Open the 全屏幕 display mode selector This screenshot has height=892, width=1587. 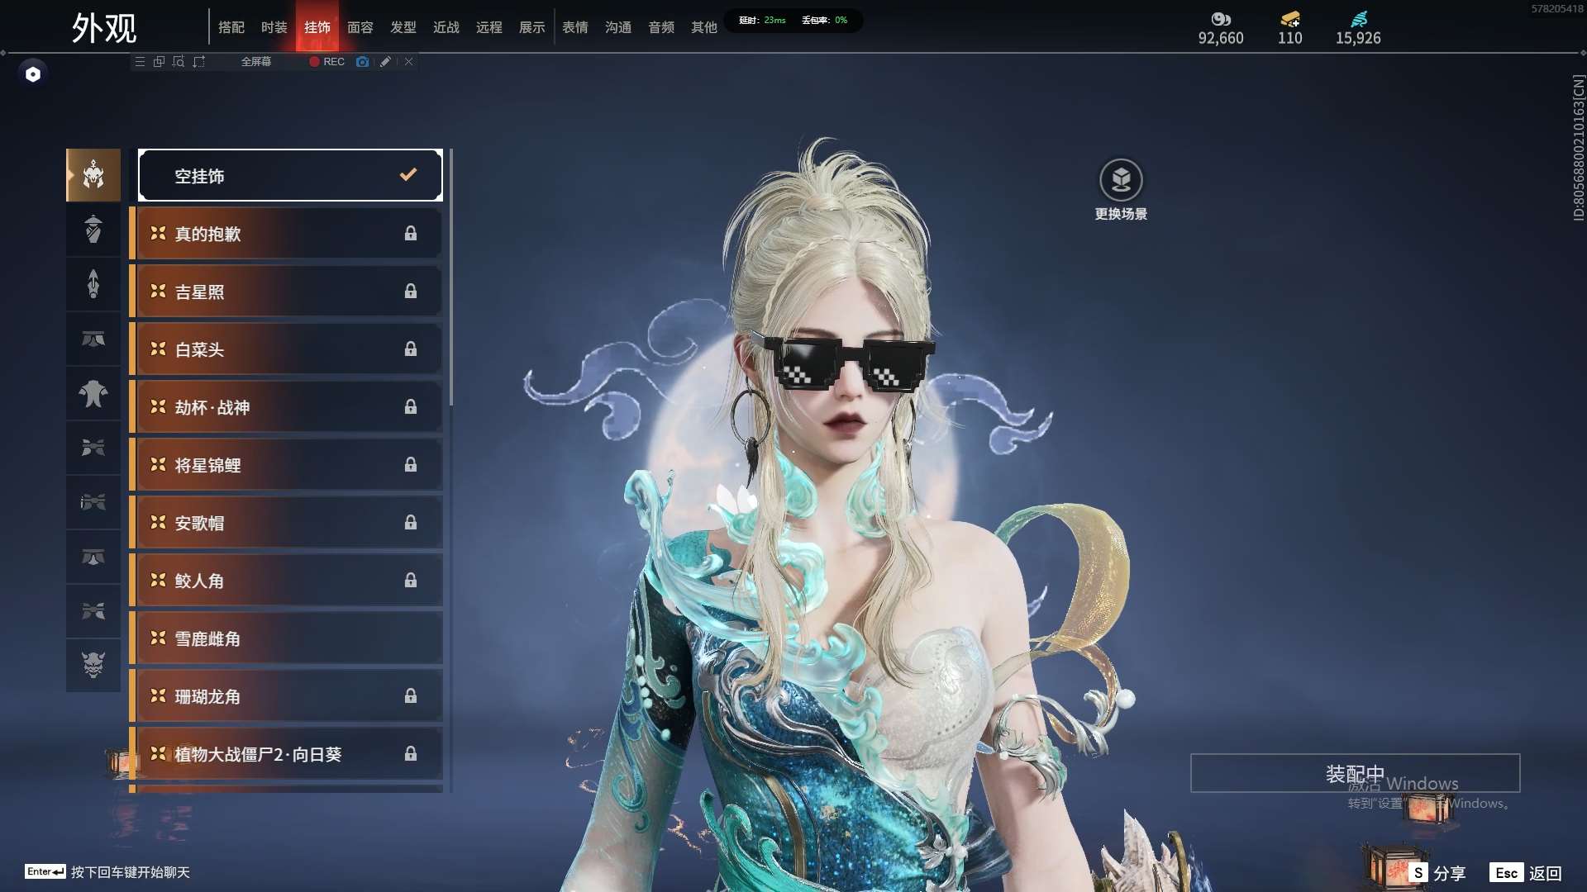tap(255, 61)
